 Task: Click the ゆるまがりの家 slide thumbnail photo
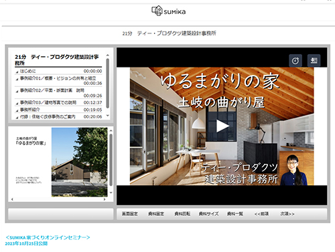point(80,162)
